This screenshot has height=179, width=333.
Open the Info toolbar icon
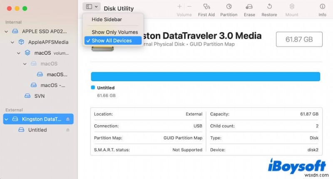322,7
